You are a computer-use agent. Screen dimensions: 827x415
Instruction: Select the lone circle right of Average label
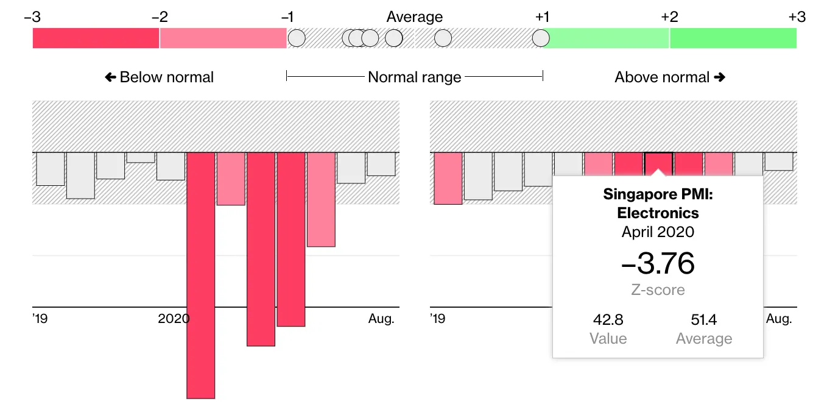tap(443, 38)
